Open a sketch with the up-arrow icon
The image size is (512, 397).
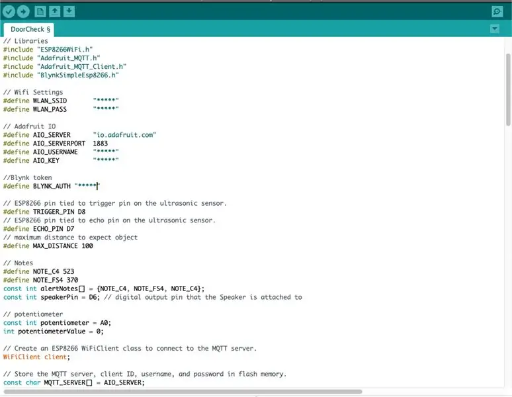[x=54, y=12]
